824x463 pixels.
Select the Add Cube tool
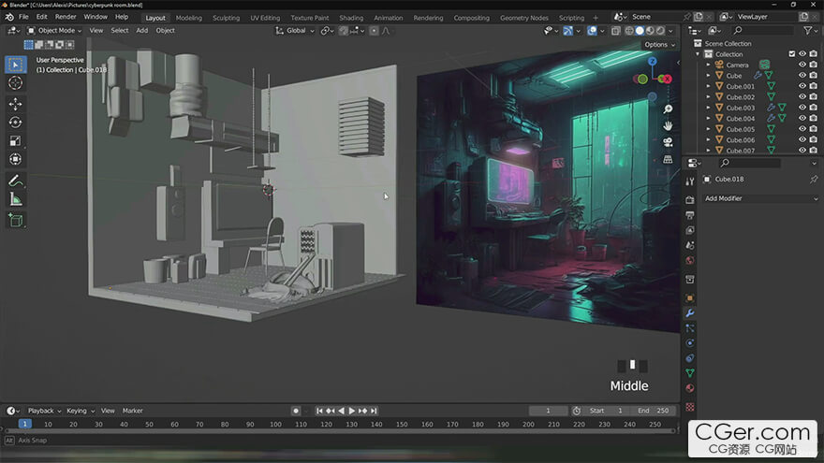tap(15, 221)
